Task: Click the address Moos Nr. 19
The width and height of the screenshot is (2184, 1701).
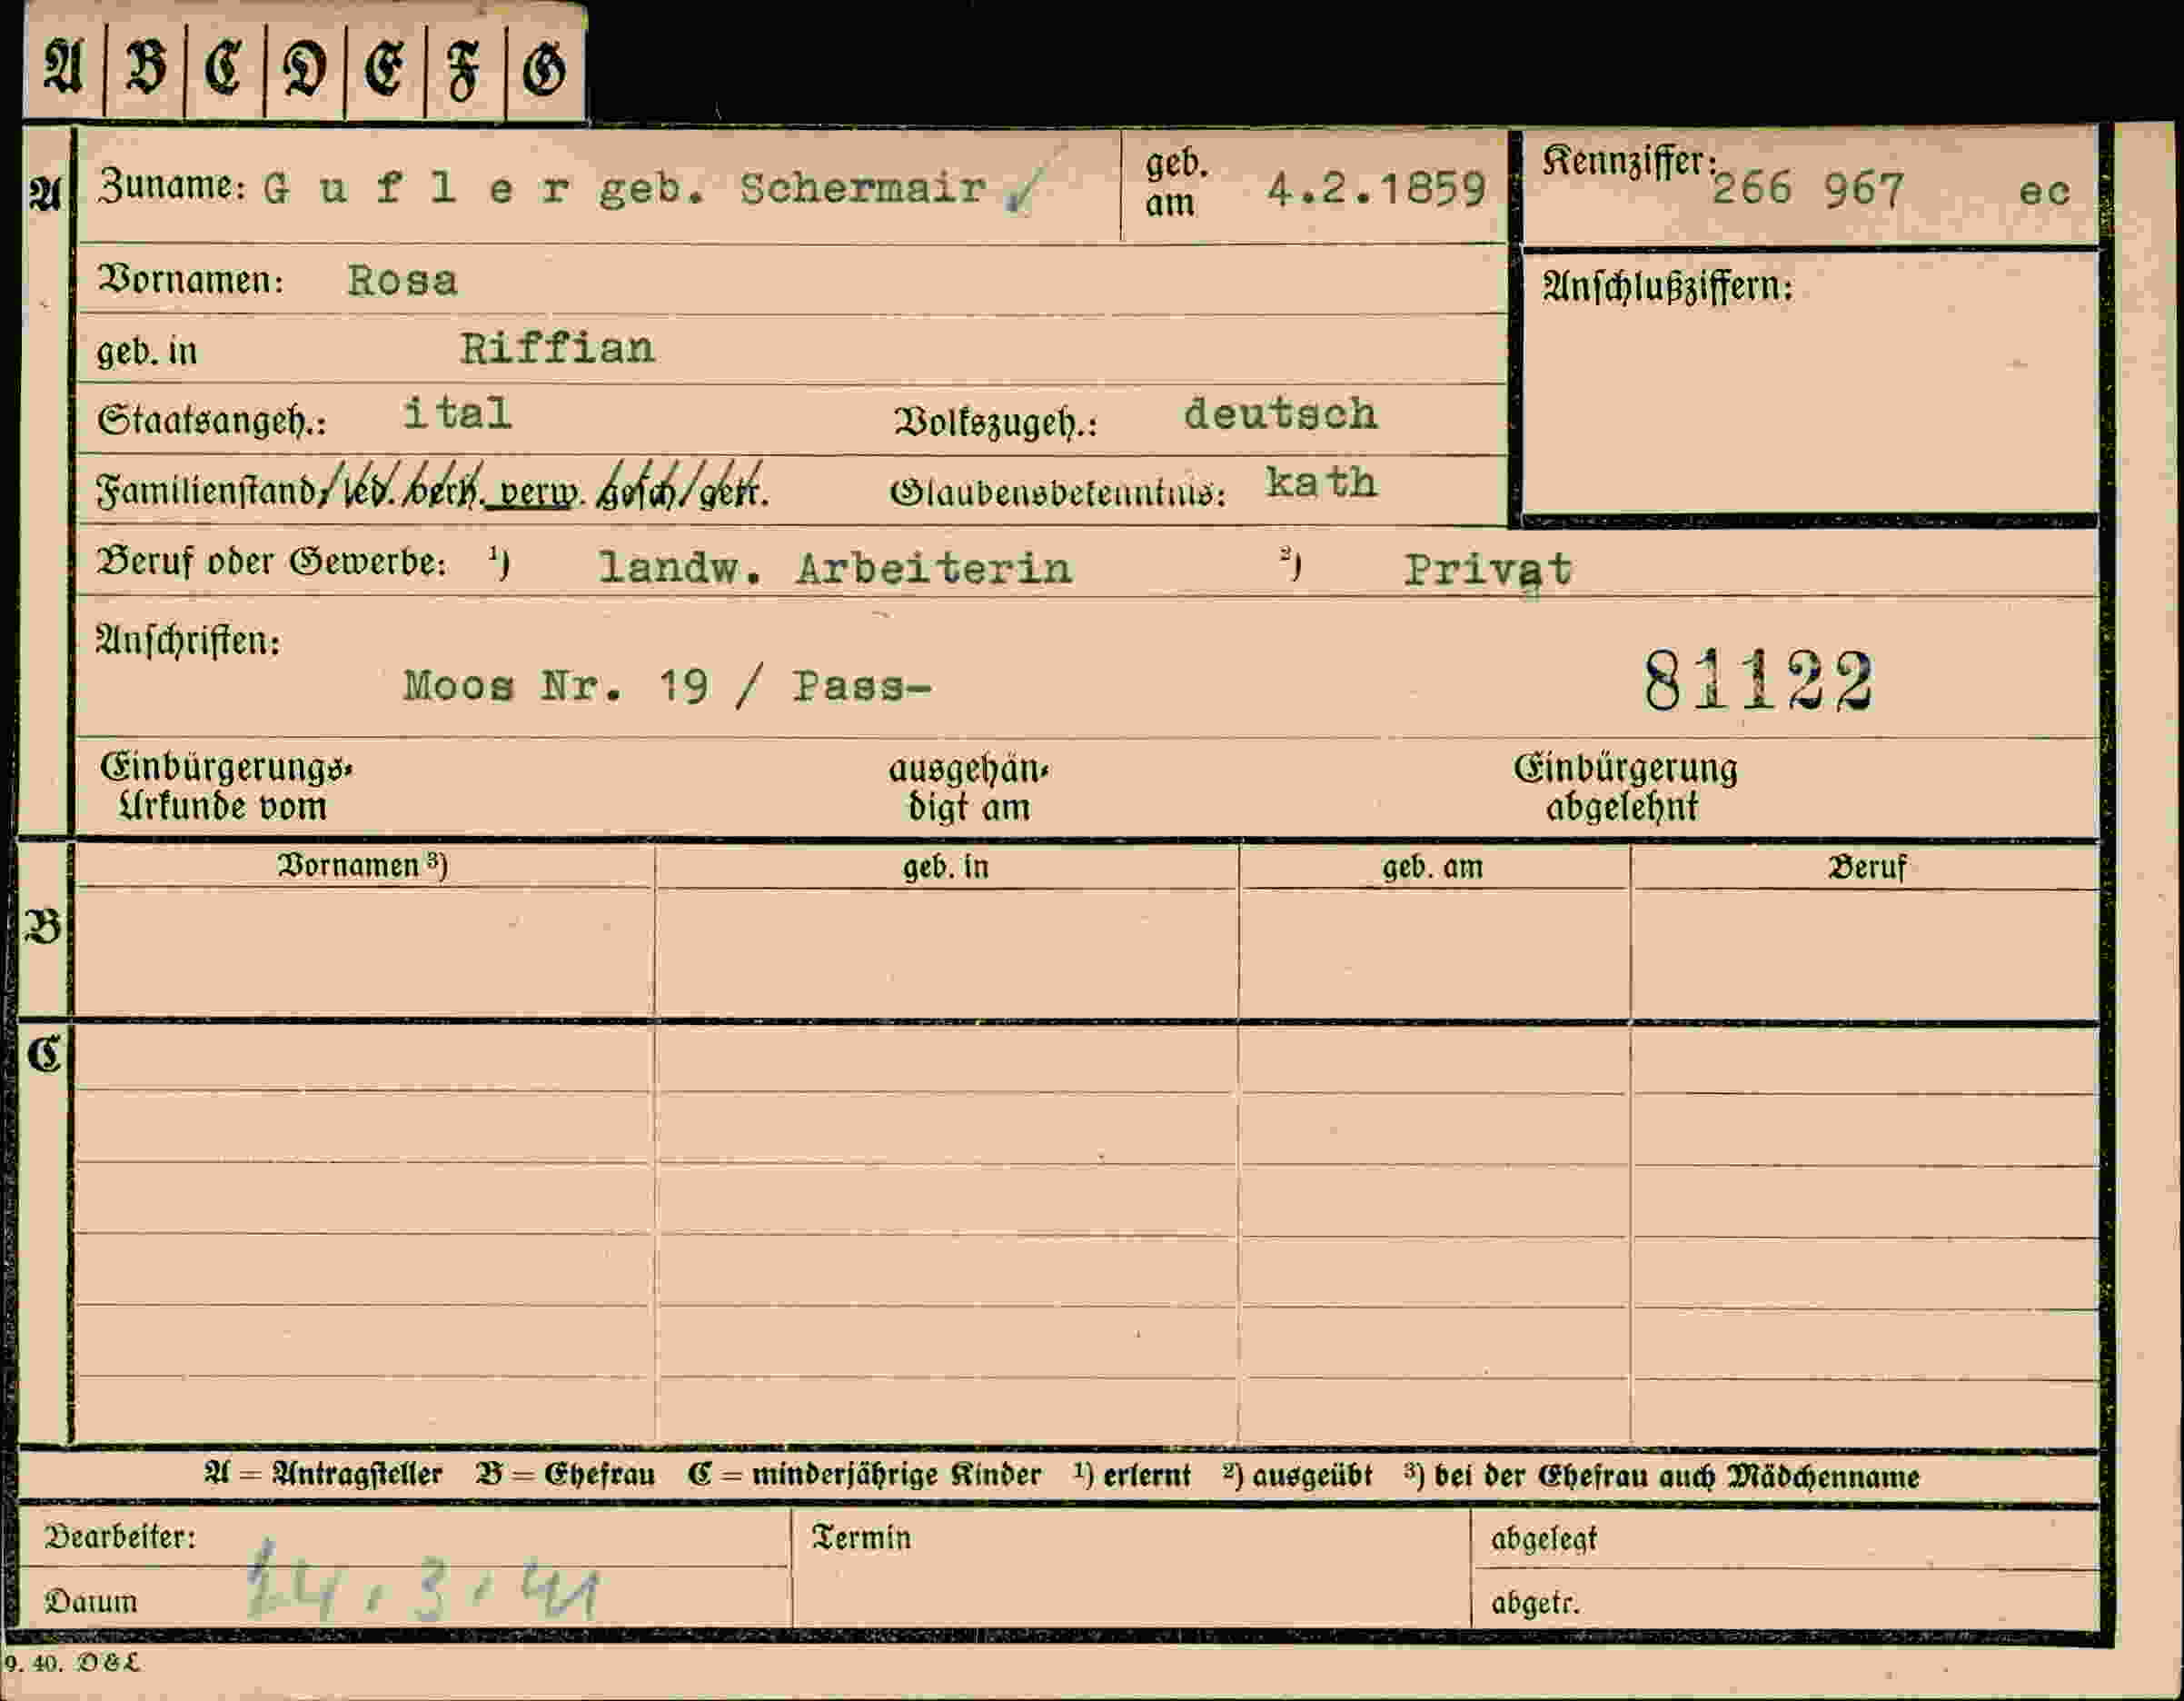Action: [556, 686]
